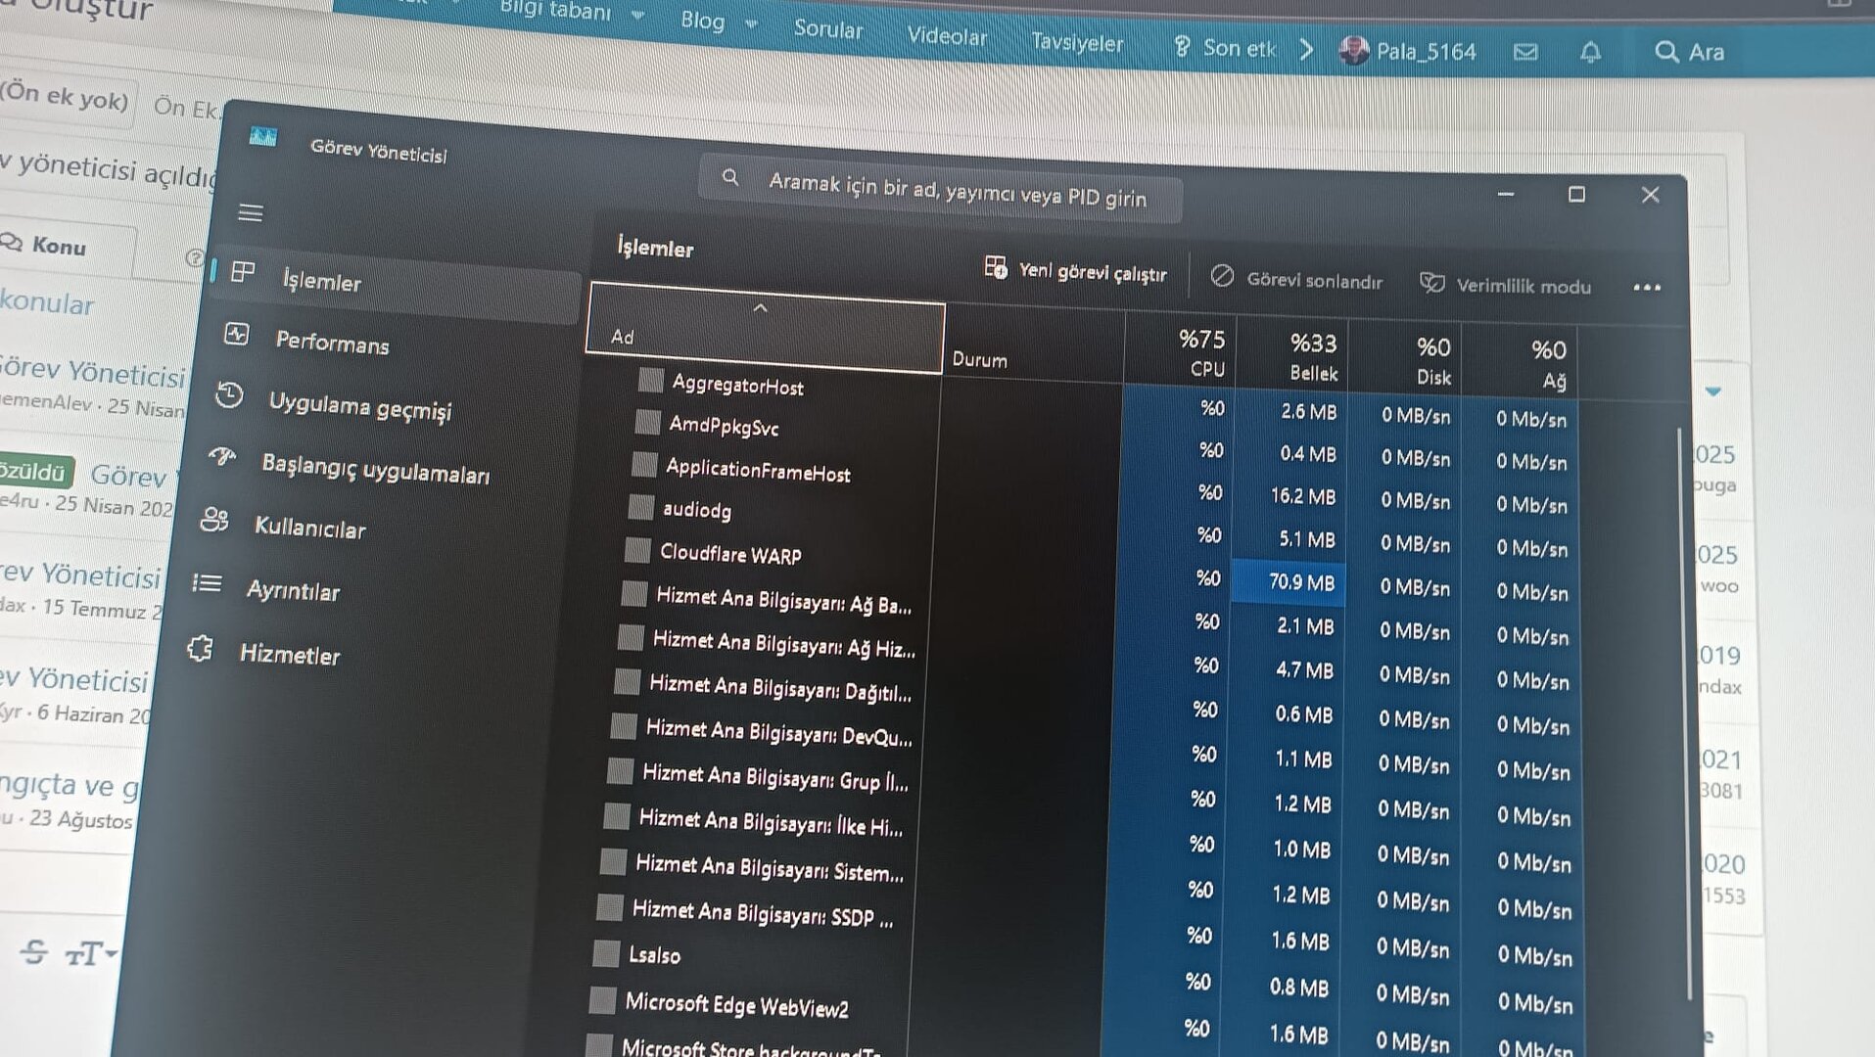1875x1057 pixels.
Task: Open the Task Manager hamburger navigation menu
Action: [x=251, y=212]
